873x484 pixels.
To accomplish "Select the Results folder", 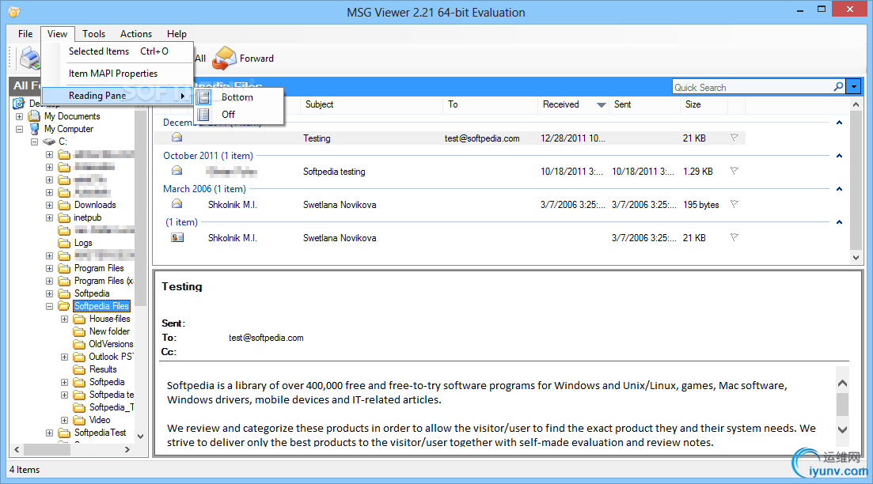I will [x=103, y=369].
